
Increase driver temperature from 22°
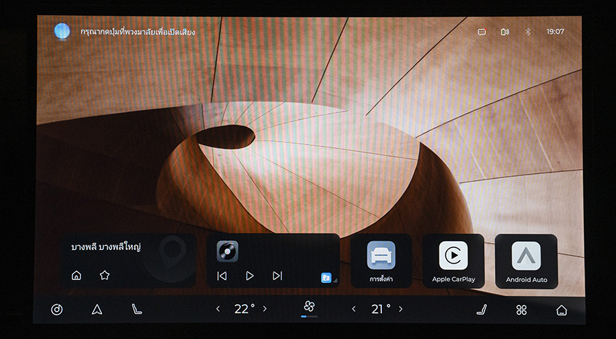pyautogui.click(x=265, y=310)
